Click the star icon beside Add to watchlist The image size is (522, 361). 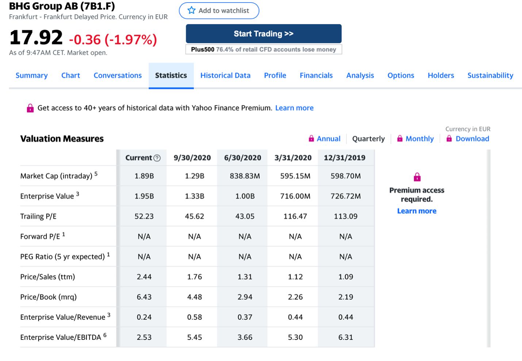tap(191, 10)
